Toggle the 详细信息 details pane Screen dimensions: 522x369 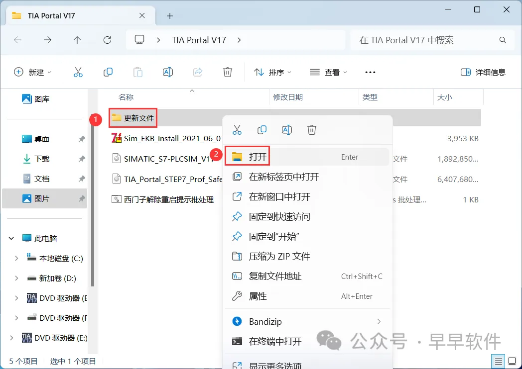click(483, 72)
